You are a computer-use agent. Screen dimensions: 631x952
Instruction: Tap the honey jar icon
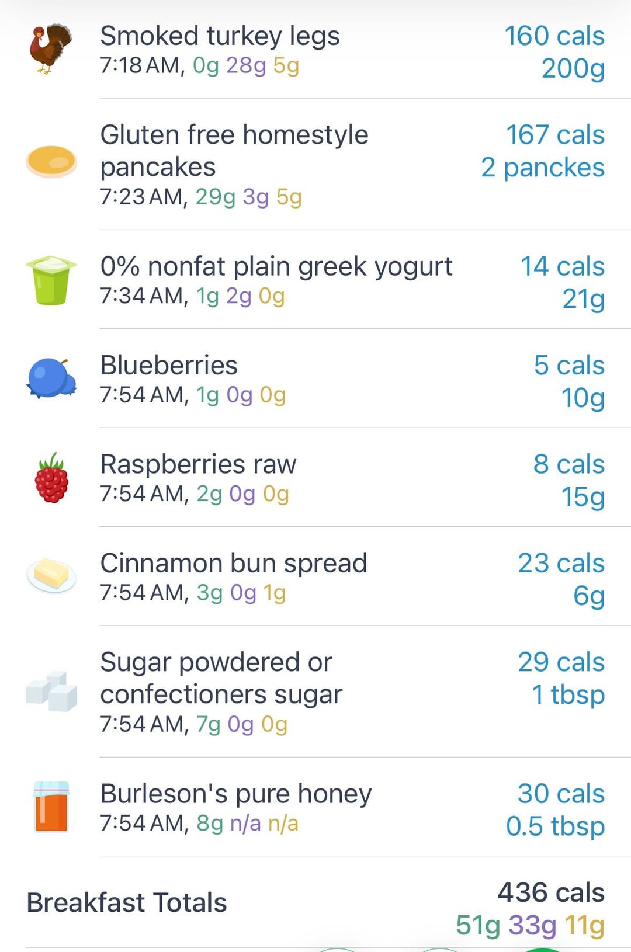click(51, 806)
